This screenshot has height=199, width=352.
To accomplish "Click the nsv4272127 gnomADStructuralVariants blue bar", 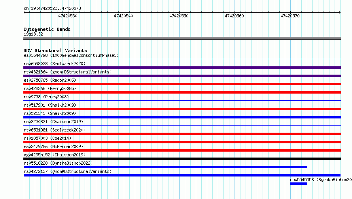I will [x=182, y=175].
